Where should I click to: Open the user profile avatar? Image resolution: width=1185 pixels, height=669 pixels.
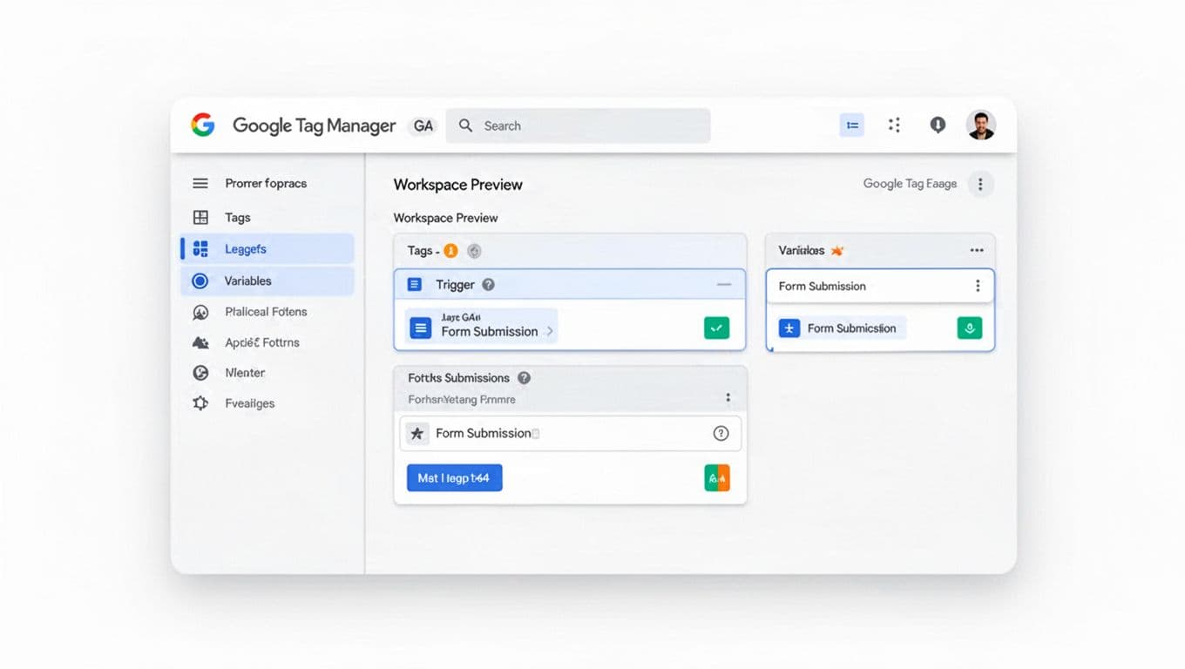981,125
